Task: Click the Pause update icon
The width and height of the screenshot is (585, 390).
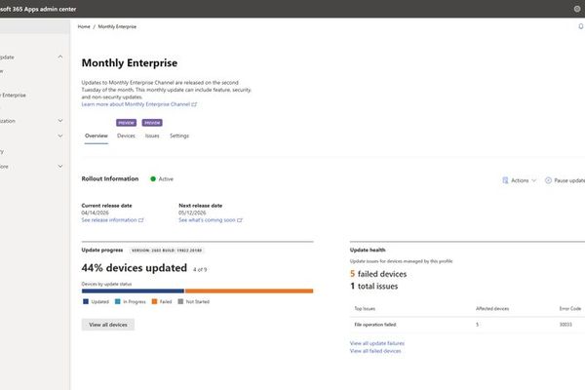Action: 548,180
